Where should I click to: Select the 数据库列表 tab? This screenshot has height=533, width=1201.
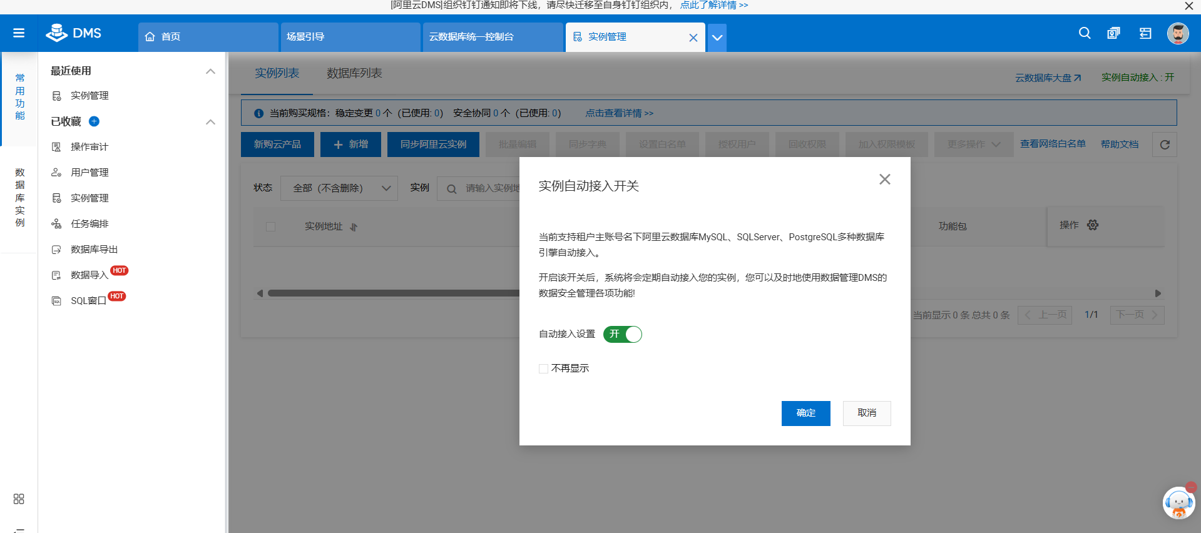pos(354,73)
